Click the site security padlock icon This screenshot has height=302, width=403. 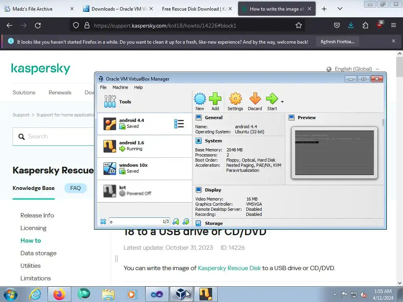click(87, 26)
